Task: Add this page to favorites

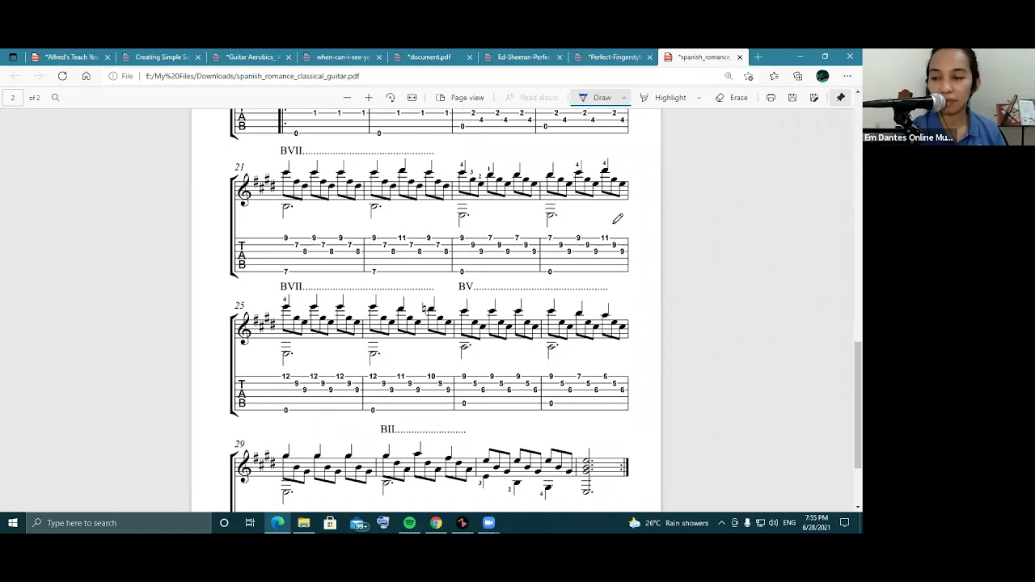Action: coord(749,76)
